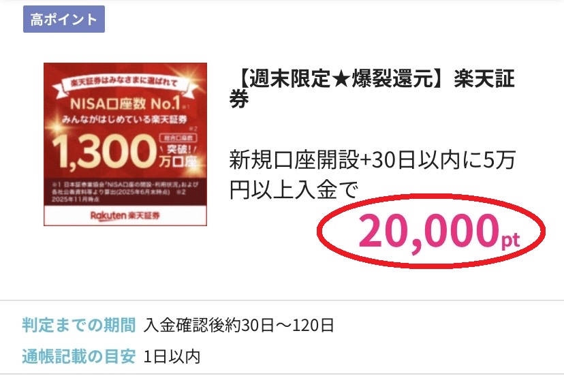Click the 高ポイント badge
The height and width of the screenshot is (378, 564).
(x=64, y=19)
